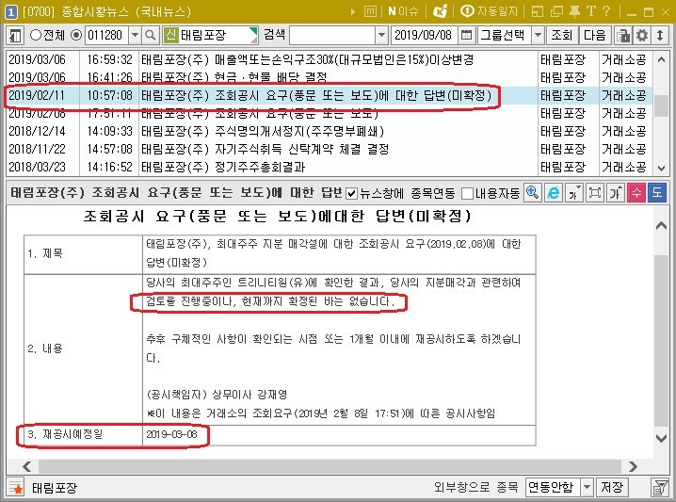Select the stock code radio button
This screenshot has height=502, width=676.
click(76, 35)
